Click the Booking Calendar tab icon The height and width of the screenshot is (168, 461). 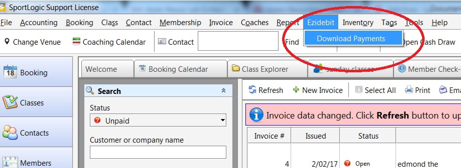[x=142, y=68]
